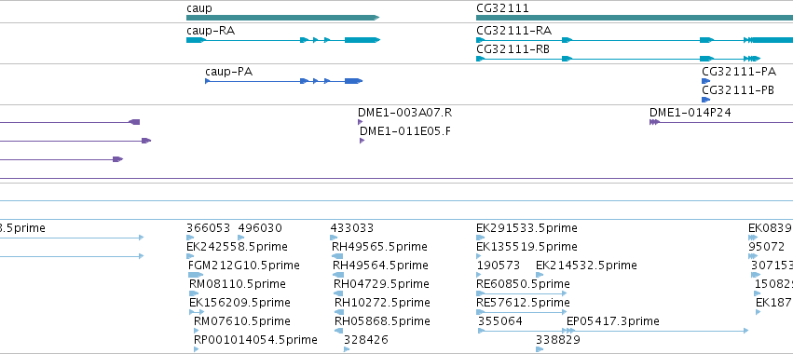Select the caup-RA transcript feature
The image size is (793, 354).
(x=283, y=40)
